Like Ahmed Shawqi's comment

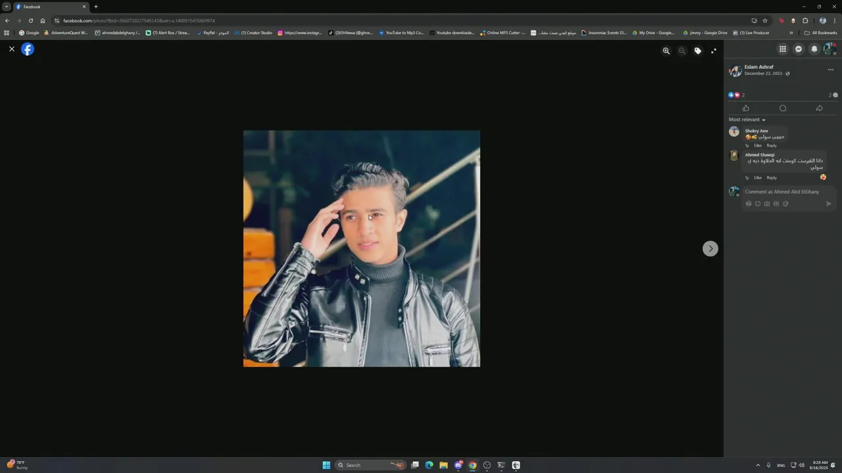[x=758, y=177]
